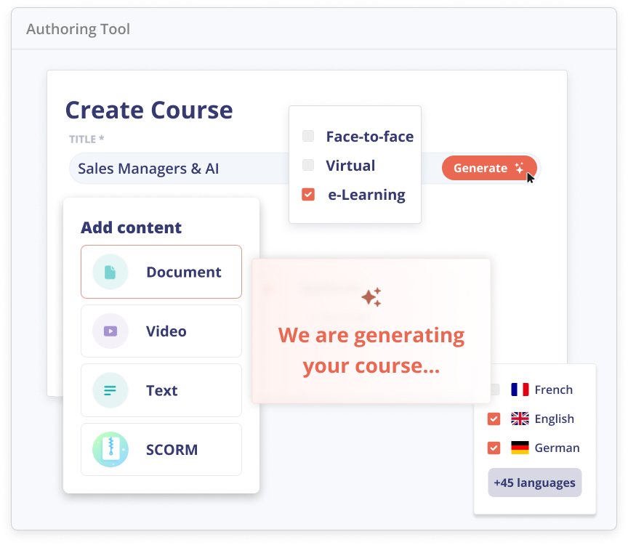Check the Virtual checkbox

[x=308, y=164]
